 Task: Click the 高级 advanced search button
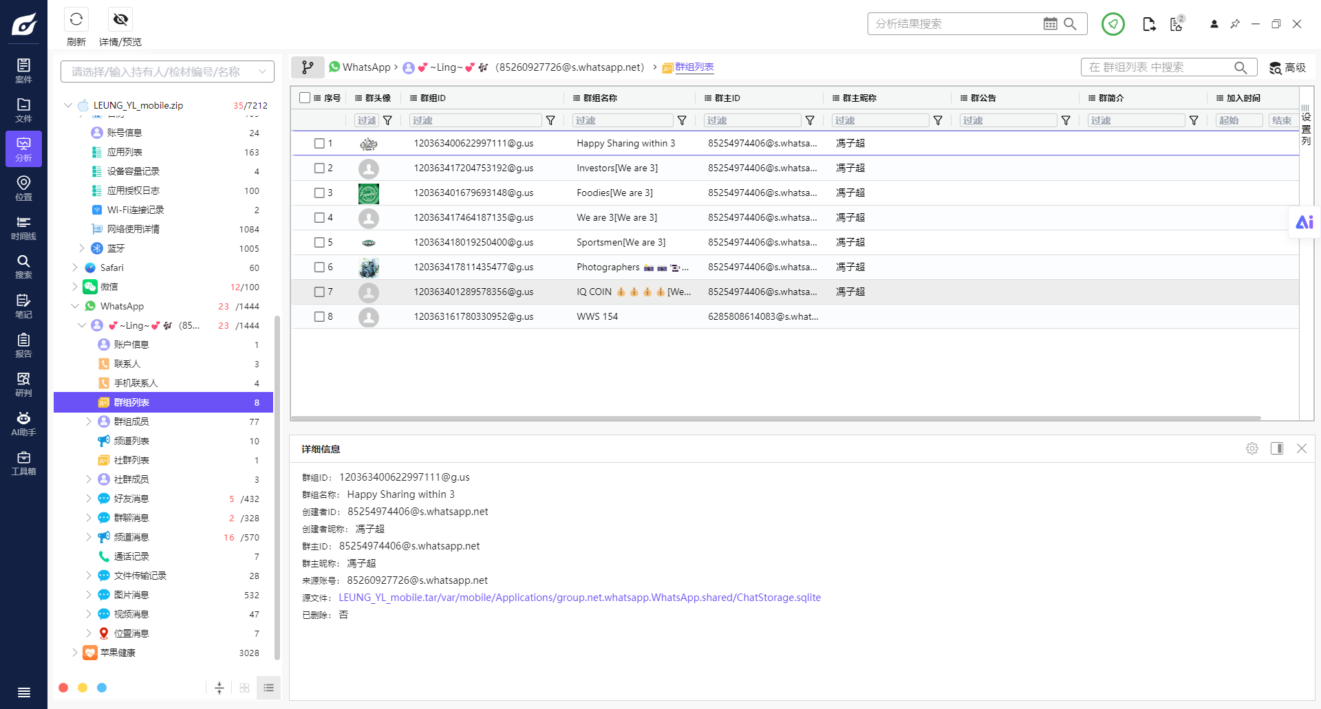coord(1287,67)
